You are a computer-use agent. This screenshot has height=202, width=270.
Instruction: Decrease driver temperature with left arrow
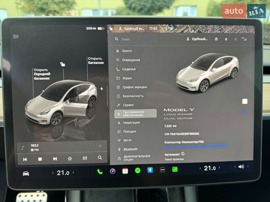pos(53,173)
